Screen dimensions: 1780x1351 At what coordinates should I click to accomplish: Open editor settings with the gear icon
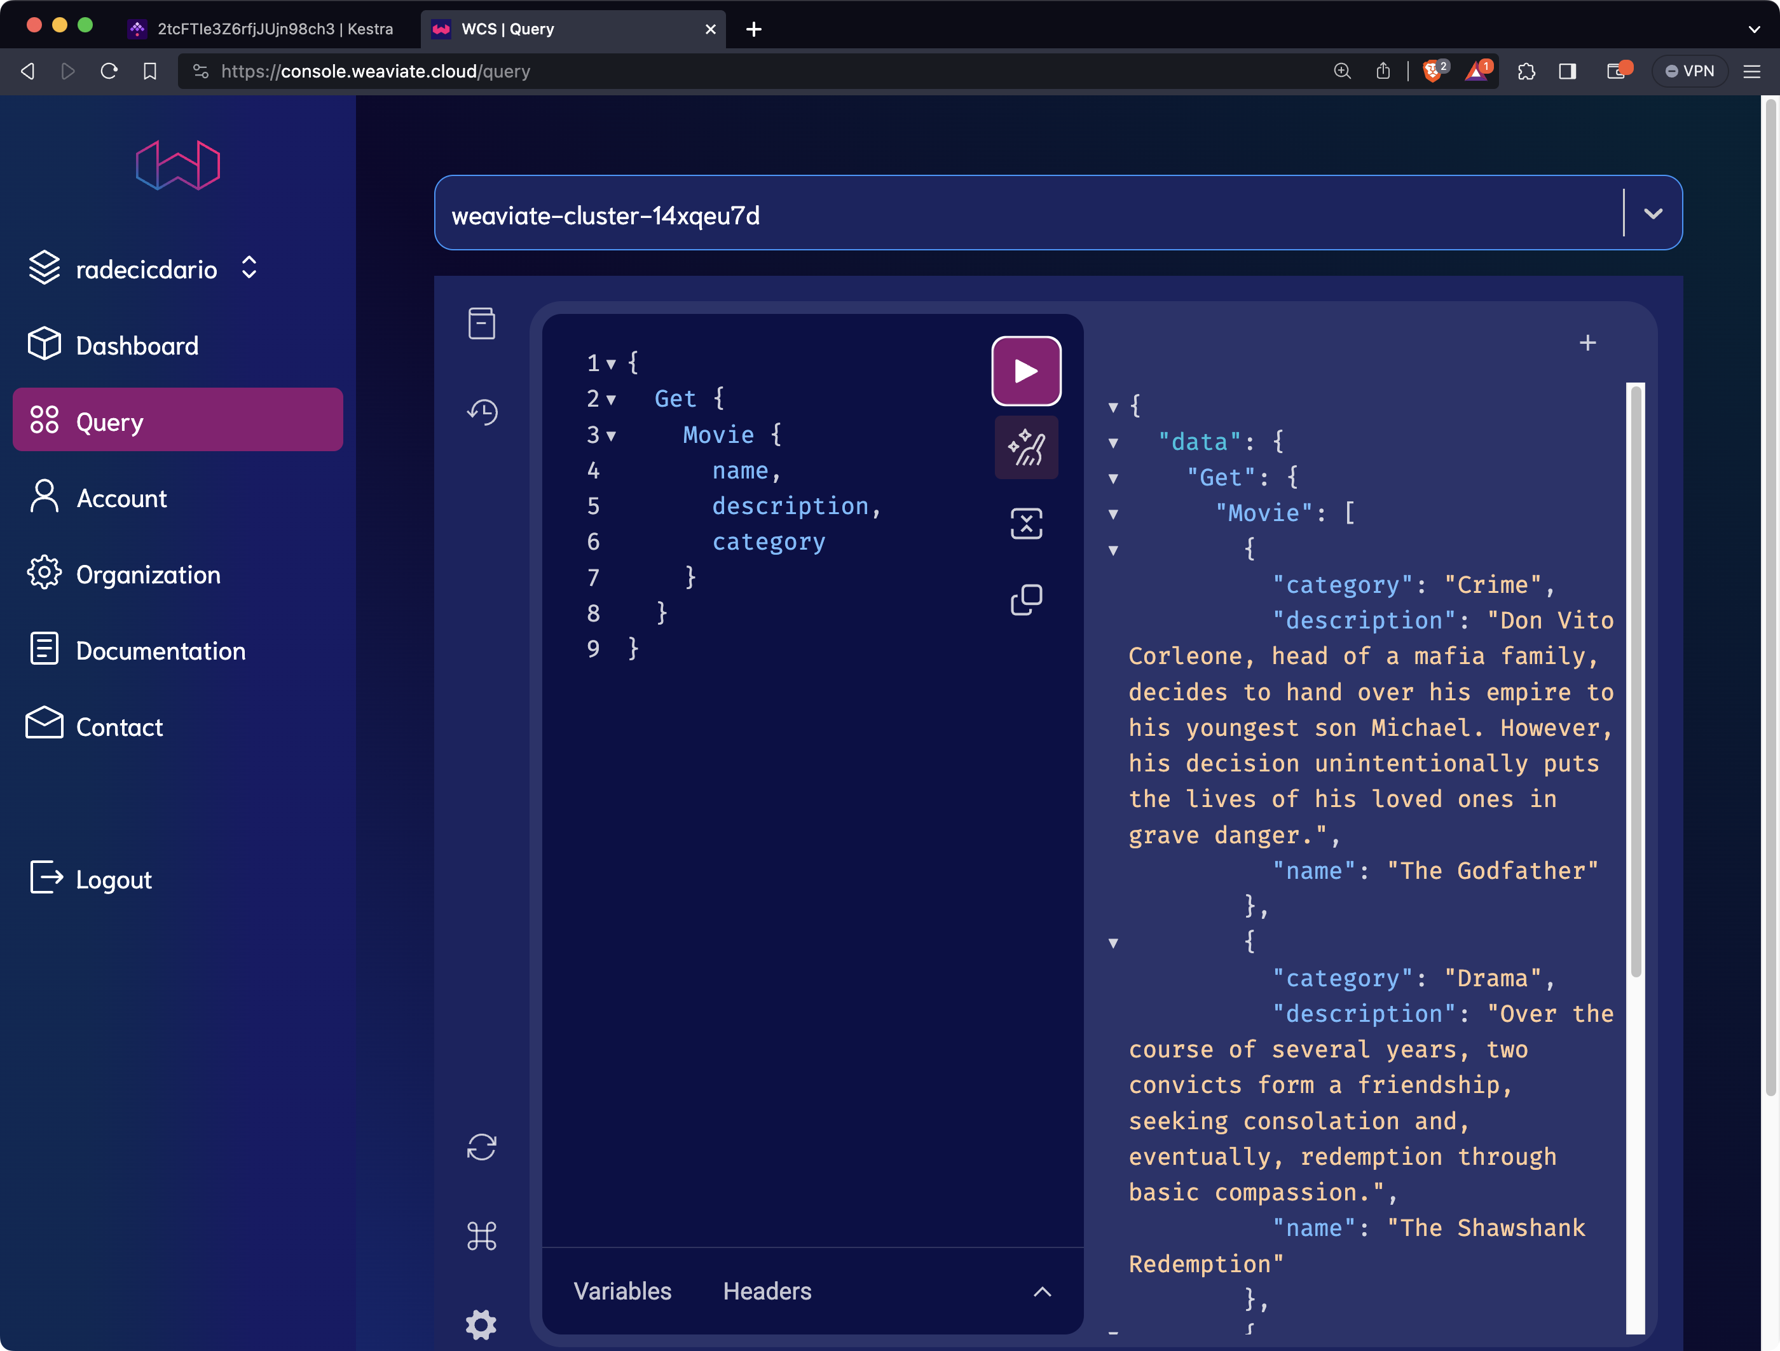[481, 1326]
